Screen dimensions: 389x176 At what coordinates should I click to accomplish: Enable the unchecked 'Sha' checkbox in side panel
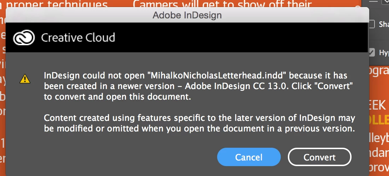coord(371,24)
